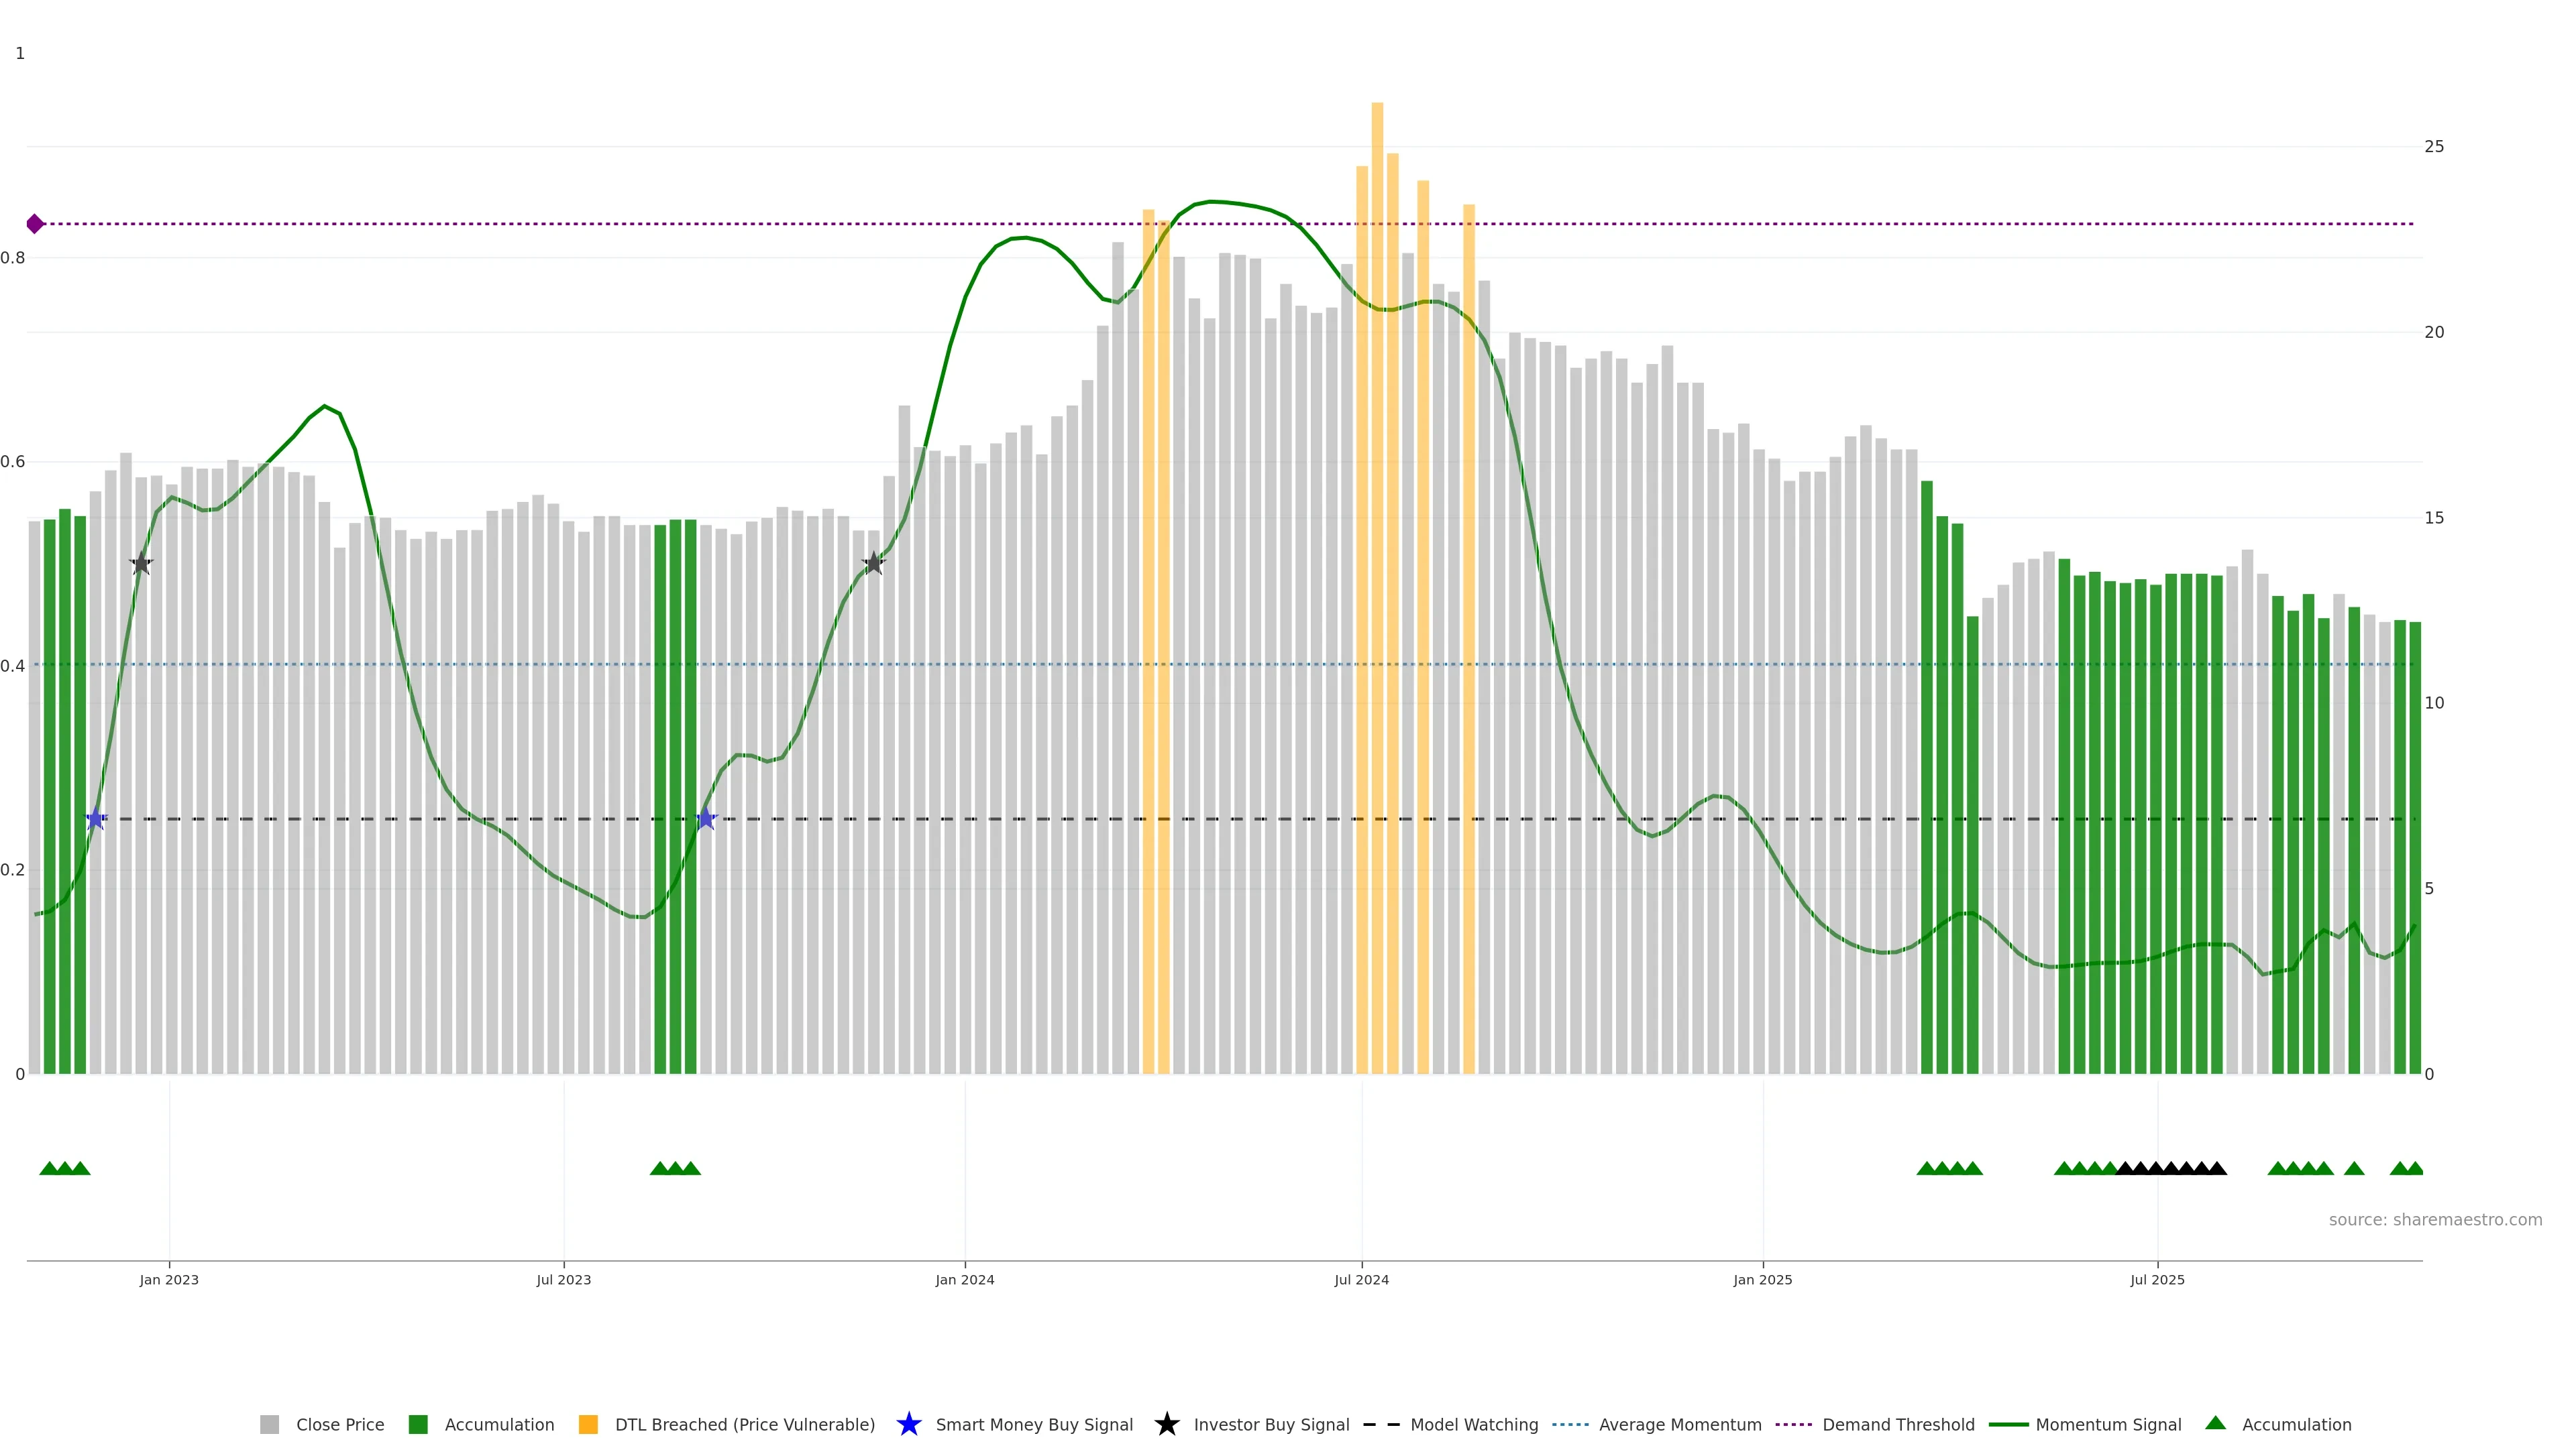This screenshot has width=2576, height=1448.
Task: Click the black triangle markers near Jul 2025
Action: (x=2170, y=1168)
